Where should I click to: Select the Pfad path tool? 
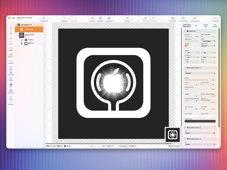click(x=11, y=42)
